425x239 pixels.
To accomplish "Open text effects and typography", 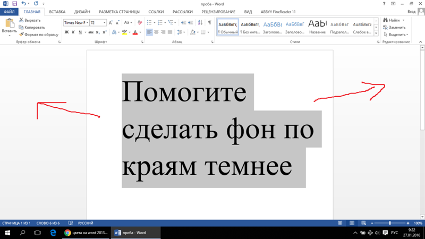I will [114, 32].
